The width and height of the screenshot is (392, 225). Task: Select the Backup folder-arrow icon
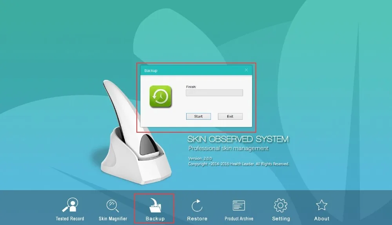155,205
